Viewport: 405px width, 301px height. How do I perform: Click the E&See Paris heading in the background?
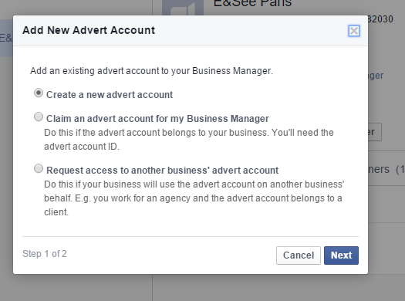pyautogui.click(x=252, y=4)
